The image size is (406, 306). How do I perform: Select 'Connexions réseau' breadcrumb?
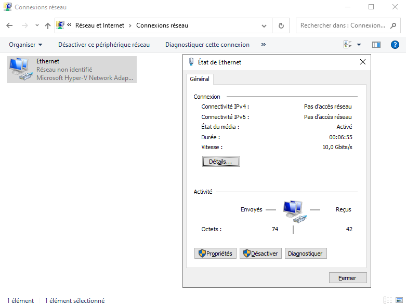[x=162, y=25]
